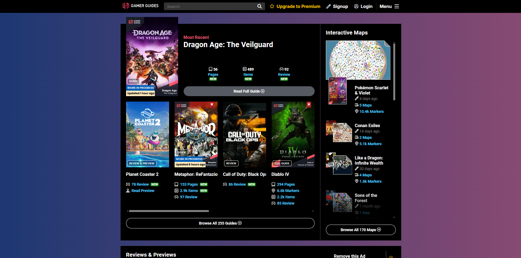Screen dimensions: 521x258
Task: Click pin icon beside 1.6k Markers
Action: pos(357,181)
